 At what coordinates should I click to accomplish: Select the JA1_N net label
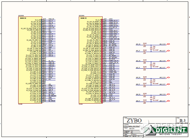pos(138,44)
